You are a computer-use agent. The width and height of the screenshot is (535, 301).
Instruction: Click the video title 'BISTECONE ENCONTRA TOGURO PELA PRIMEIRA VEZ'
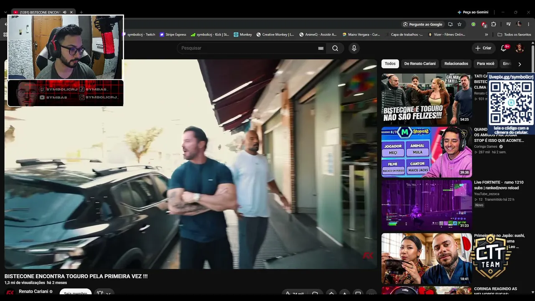pyautogui.click(x=76, y=276)
